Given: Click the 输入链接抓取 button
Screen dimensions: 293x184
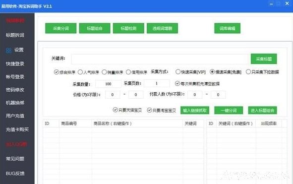Looking at the screenshot, I should coord(195,110).
